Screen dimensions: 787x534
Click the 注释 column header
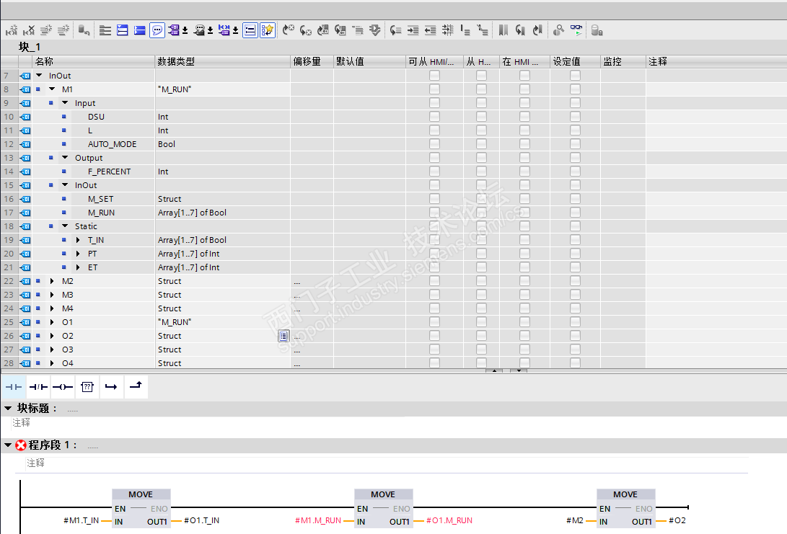pyautogui.click(x=716, y=62)
